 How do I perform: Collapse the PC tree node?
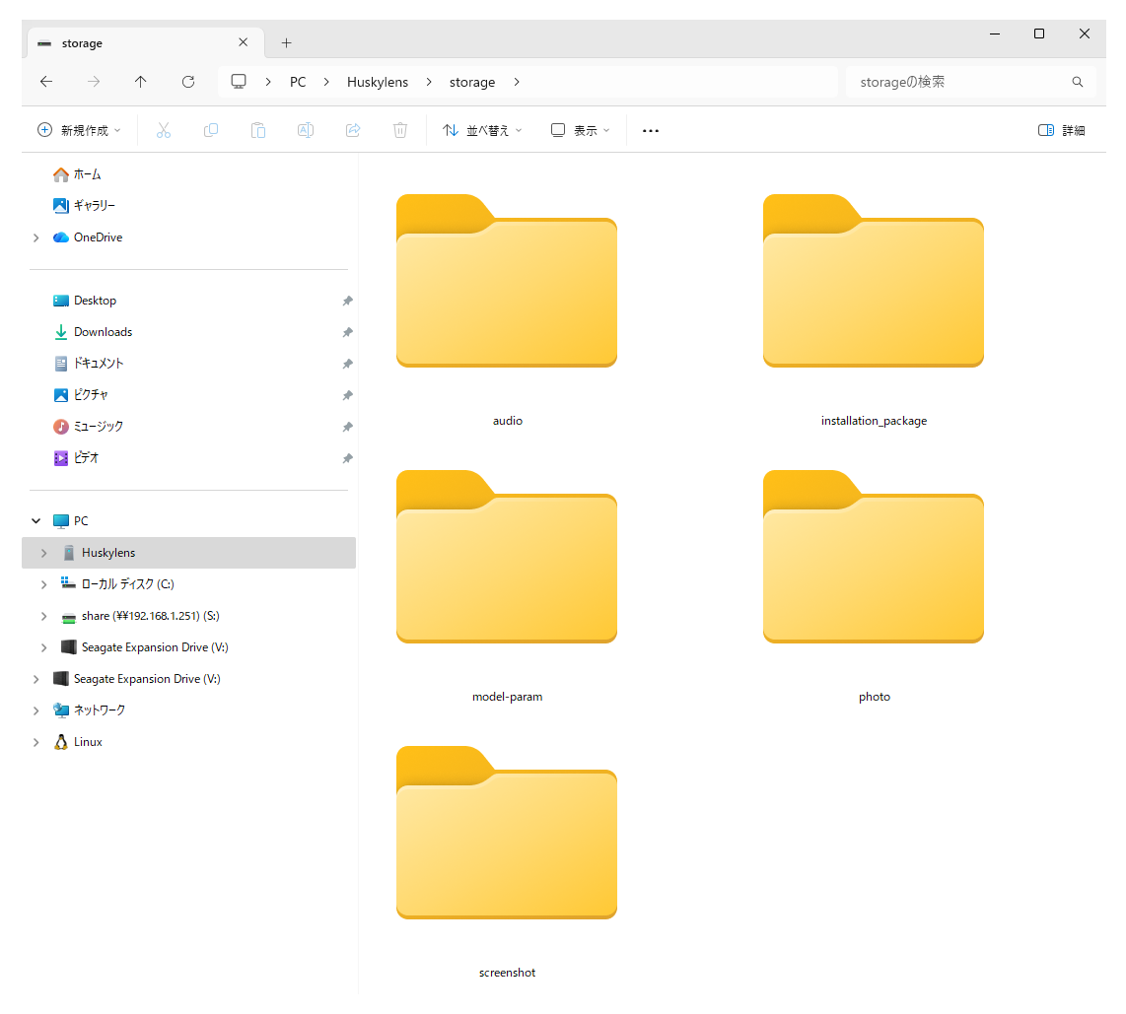(x=36, y=521)
